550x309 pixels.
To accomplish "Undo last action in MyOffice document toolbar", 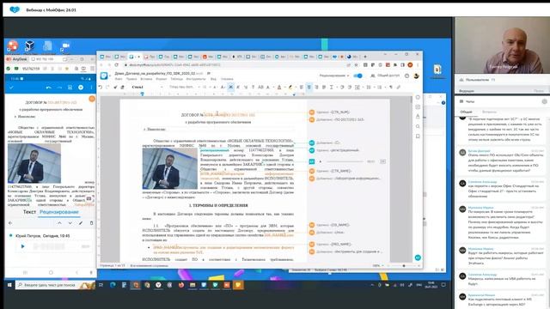I will (101, 87).
